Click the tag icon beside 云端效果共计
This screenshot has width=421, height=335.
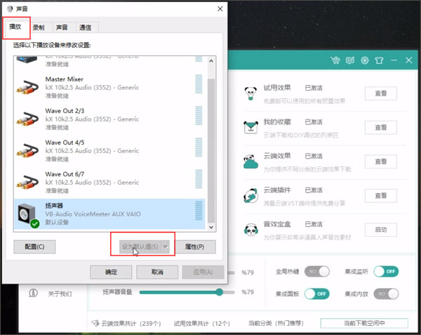point(95,323)
